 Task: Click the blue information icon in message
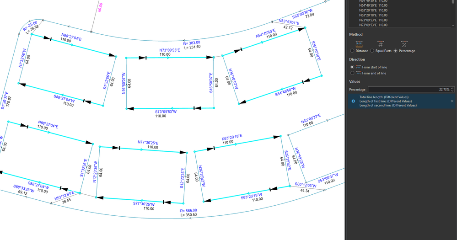(353, 101)
